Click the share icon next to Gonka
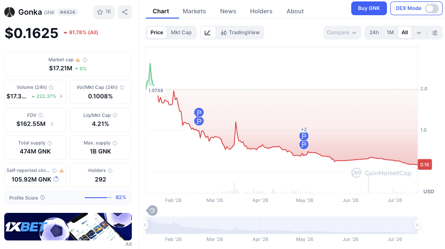Screen dimensions: 445x249 coord(125,12)
